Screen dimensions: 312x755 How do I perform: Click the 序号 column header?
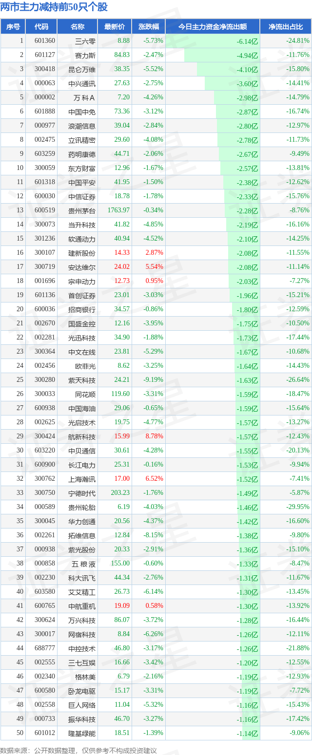pos(13,27)
